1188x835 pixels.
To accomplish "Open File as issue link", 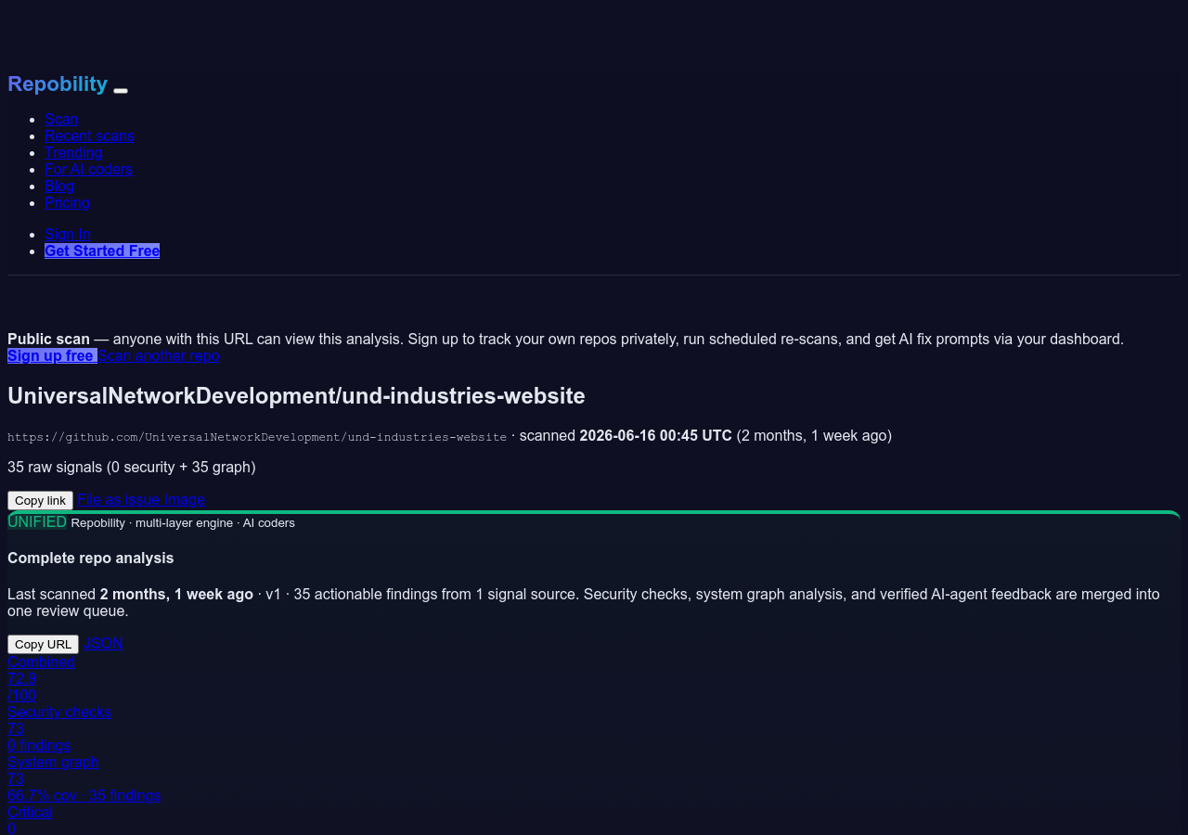I will pos(119,499).
